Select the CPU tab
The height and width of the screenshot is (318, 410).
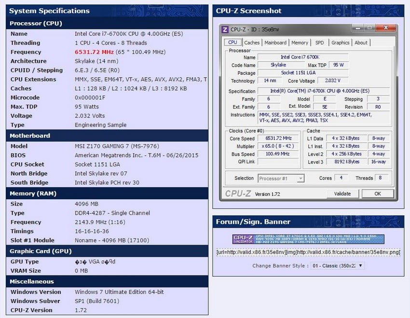pos(232,42)
